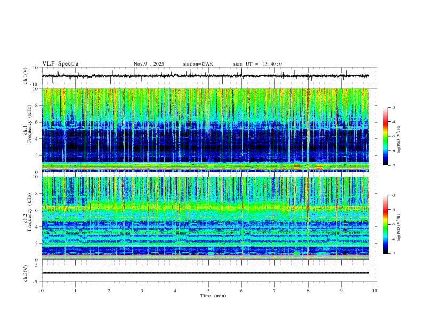
Task: Click the "6" kHz tick on ch.2 spectrogram axis
Action: (37, 210)
